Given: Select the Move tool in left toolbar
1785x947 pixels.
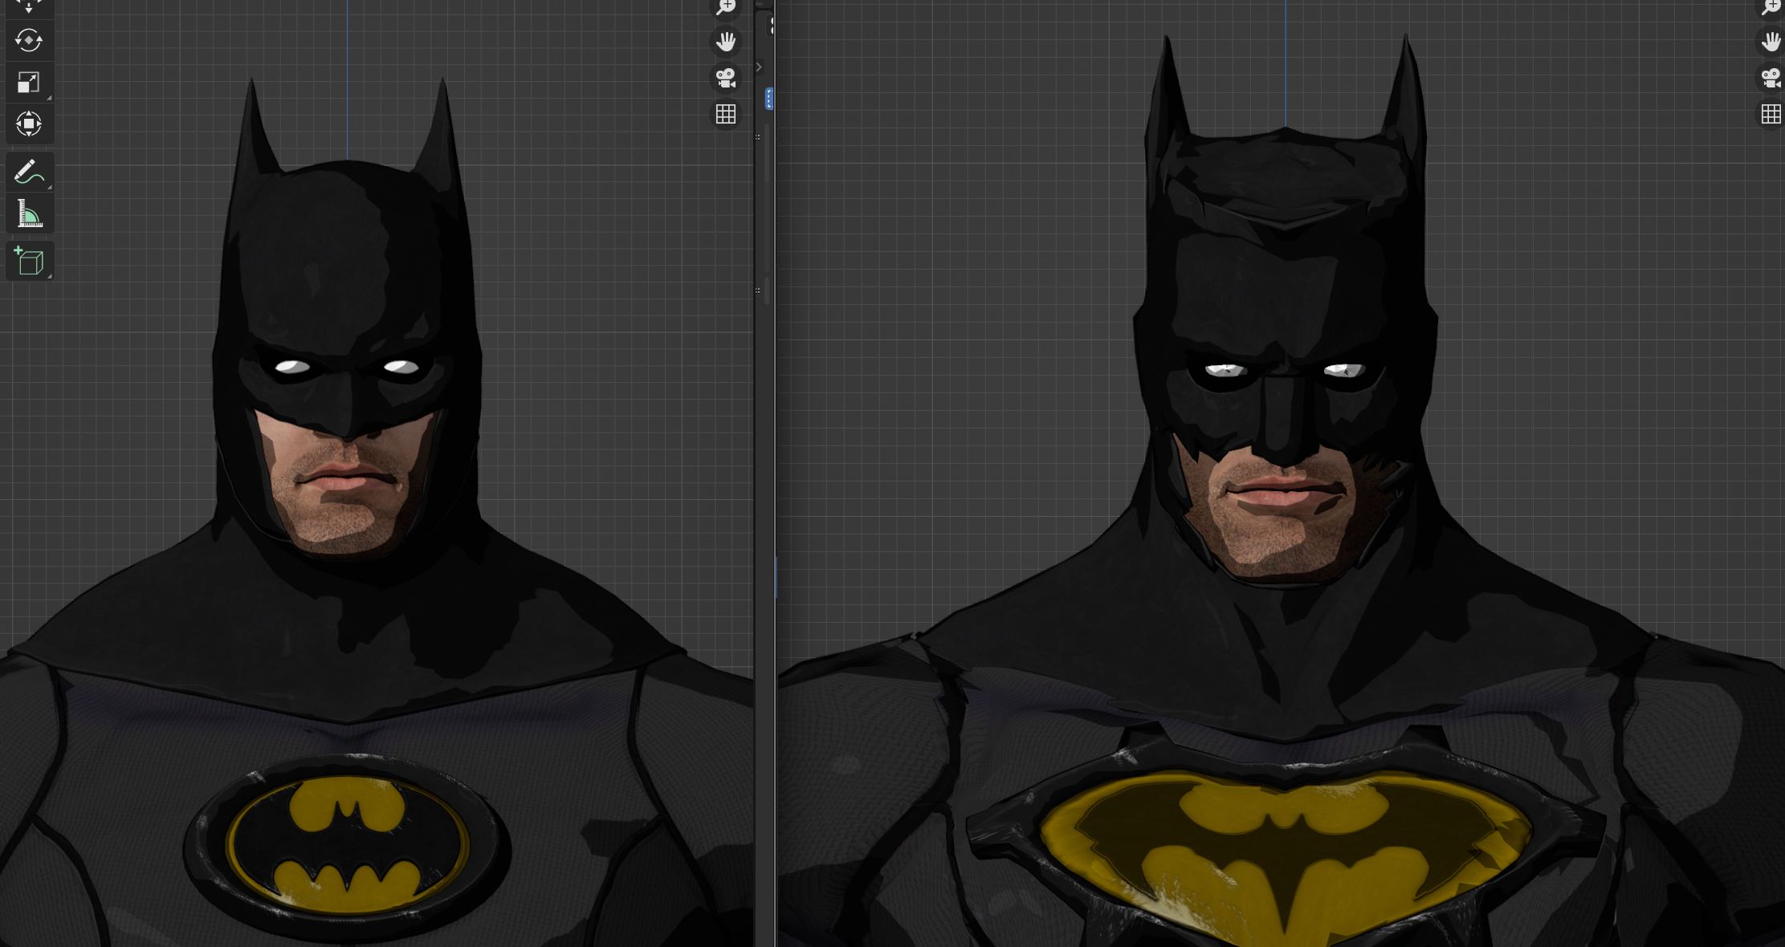Looking at the screenshot, I should (x=28, y=6).
